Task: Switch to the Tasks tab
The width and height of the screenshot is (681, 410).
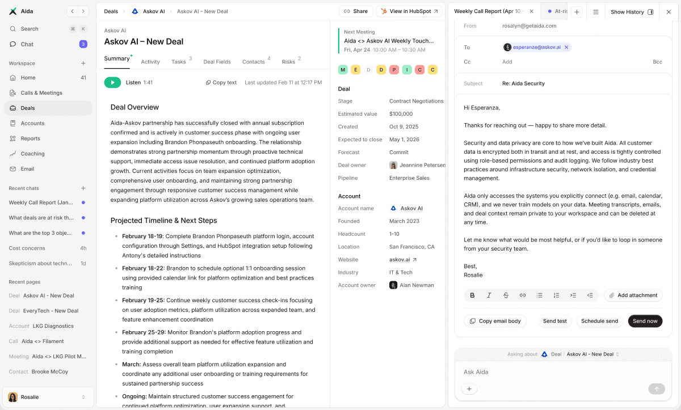Action: pyautogui.click(x=182, y=61)
